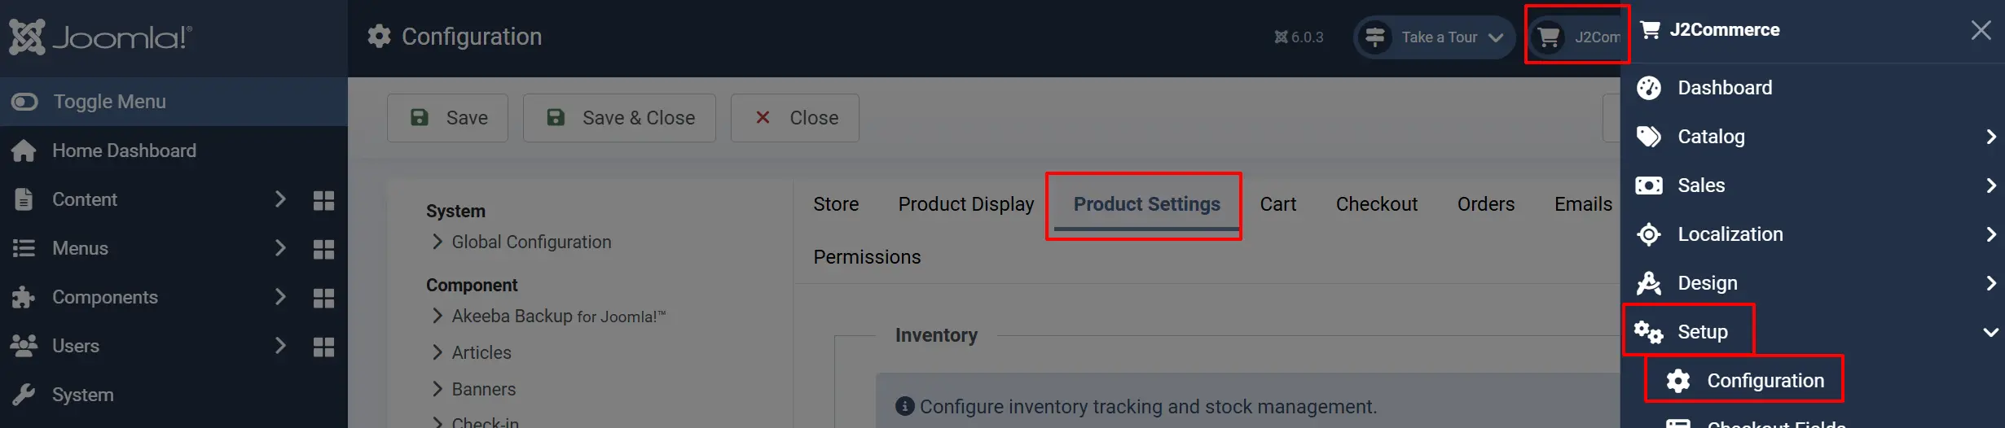Viewport: 2005px width, 428px height.
Task: Click the Save & Close button
Action: 619,118
